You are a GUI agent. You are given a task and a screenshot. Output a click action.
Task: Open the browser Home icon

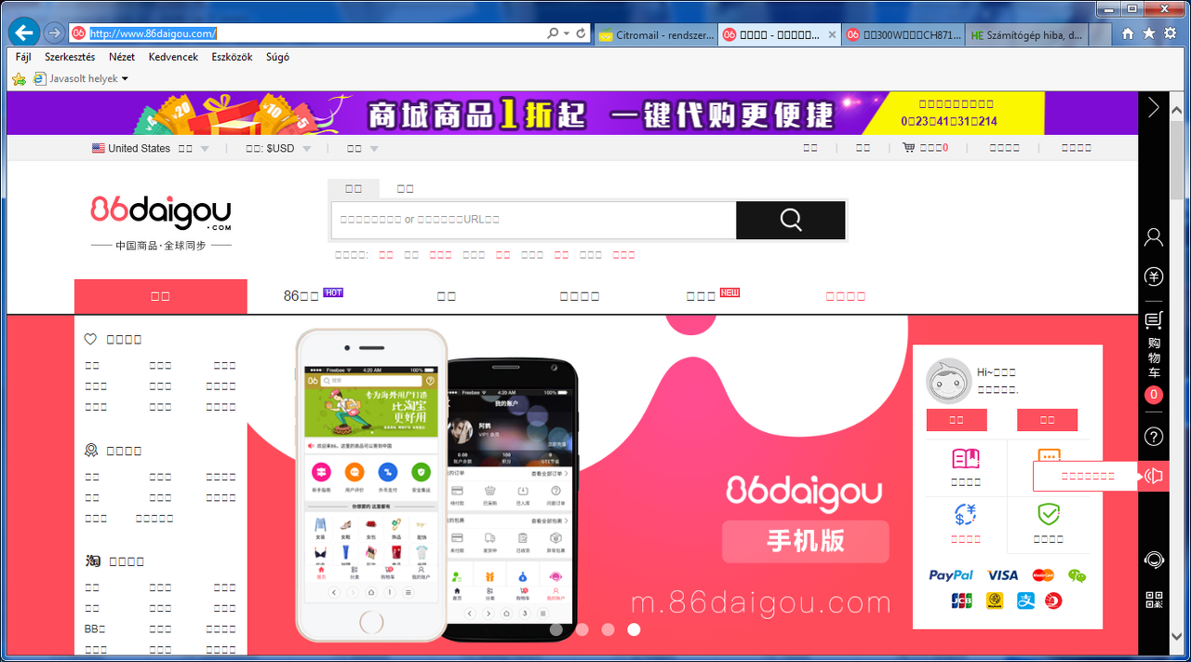click(1128, 34)
